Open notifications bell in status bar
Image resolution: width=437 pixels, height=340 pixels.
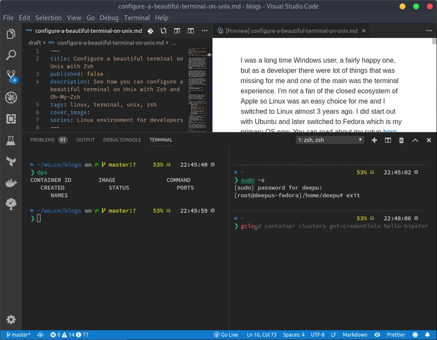pyautogui.click(x=427, y=335)
